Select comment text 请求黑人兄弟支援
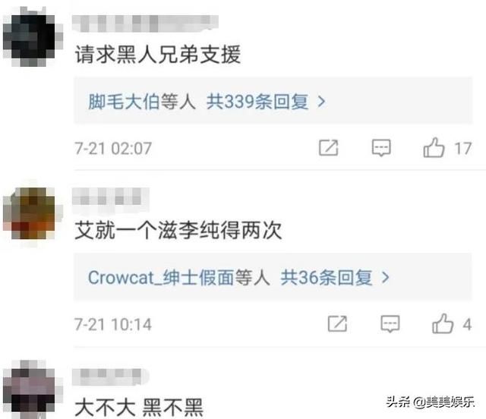486x419 pixels. [x=158, y=55]
